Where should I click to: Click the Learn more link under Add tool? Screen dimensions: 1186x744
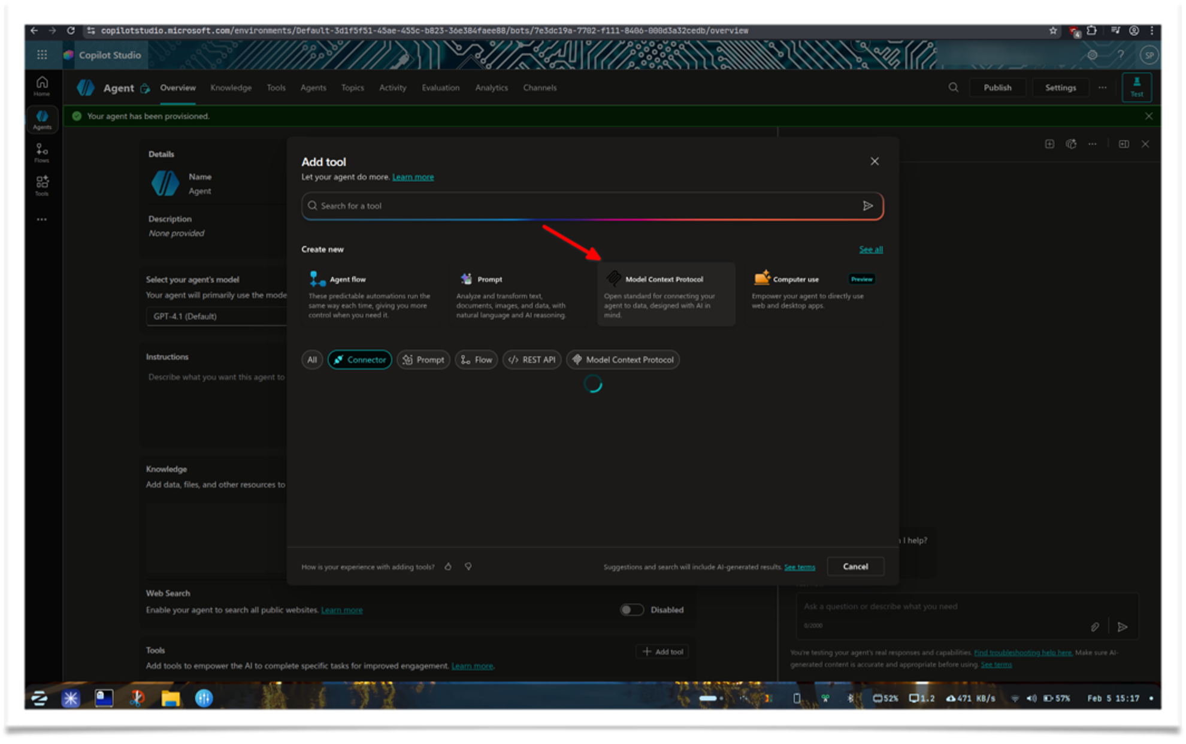pos(413,177)
